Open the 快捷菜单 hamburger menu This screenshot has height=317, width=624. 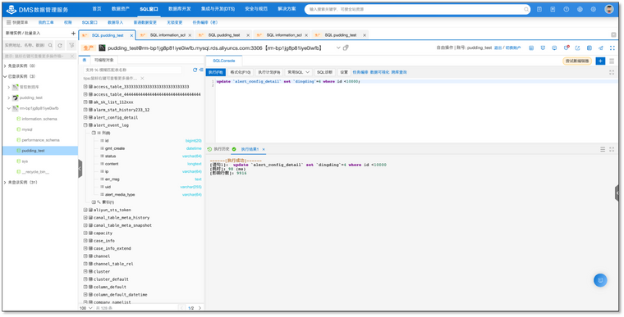coord(9,23)
